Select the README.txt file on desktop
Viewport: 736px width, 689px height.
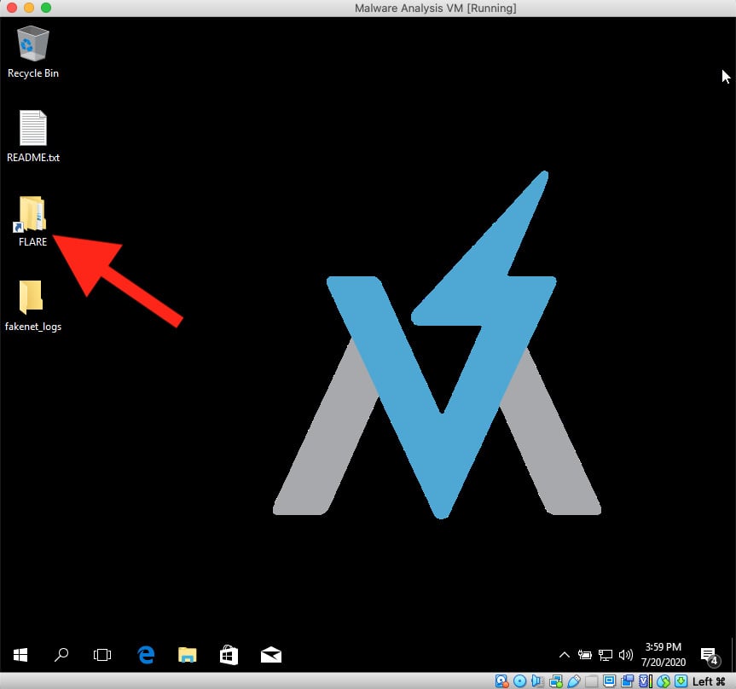point(33,136)
